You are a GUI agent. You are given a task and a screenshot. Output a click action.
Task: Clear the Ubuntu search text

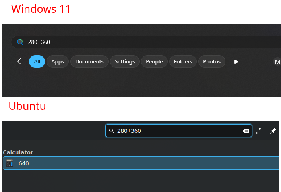click(x=246, y=131)
